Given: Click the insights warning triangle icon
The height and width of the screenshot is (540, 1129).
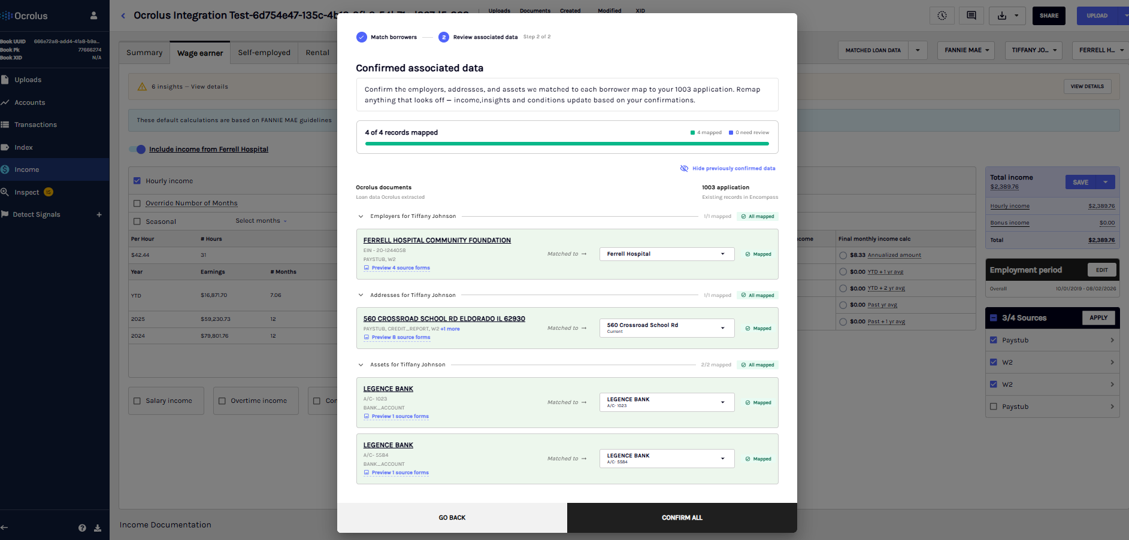Looking at the screenshot, I should [142, 87].
